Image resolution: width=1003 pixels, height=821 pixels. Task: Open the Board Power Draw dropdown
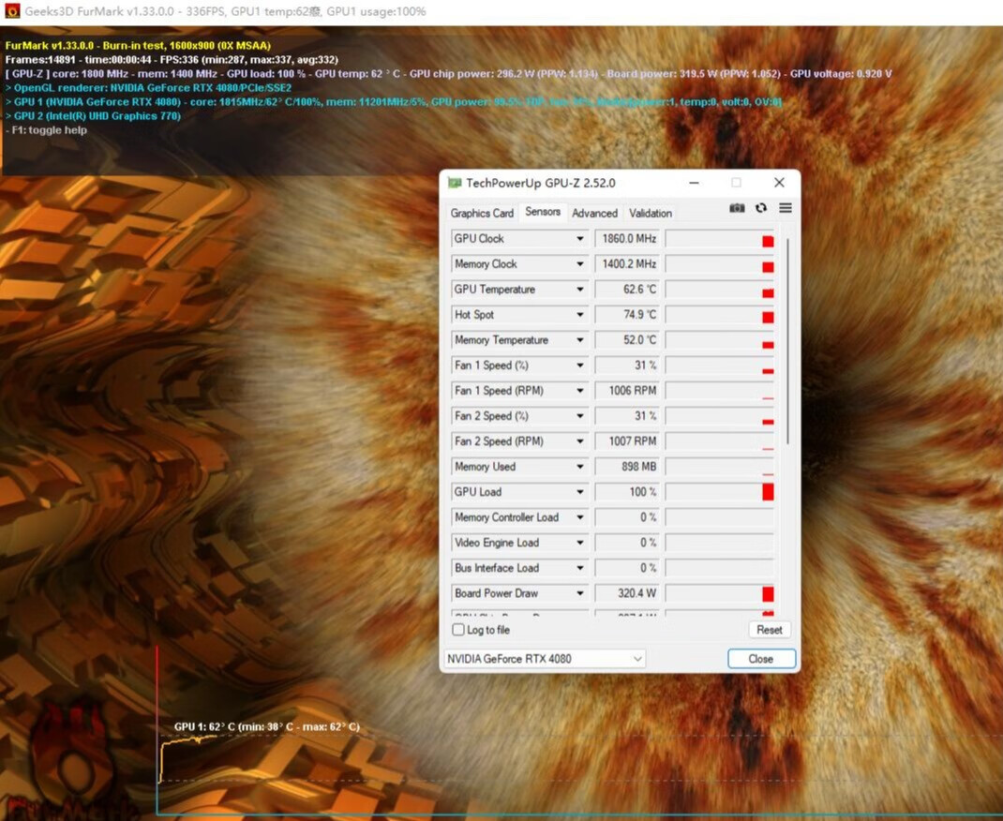pyautogui.click(x=579, y=593)
